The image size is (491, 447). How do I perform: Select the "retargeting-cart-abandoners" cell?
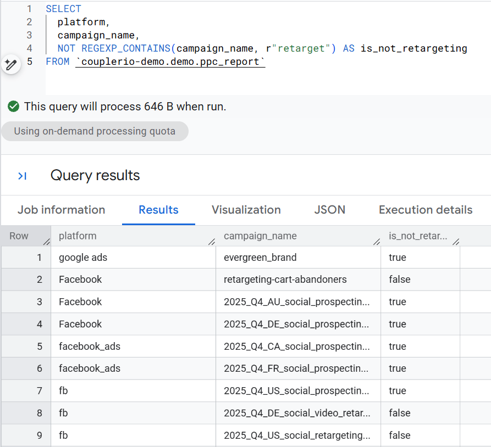pos(298,280)
